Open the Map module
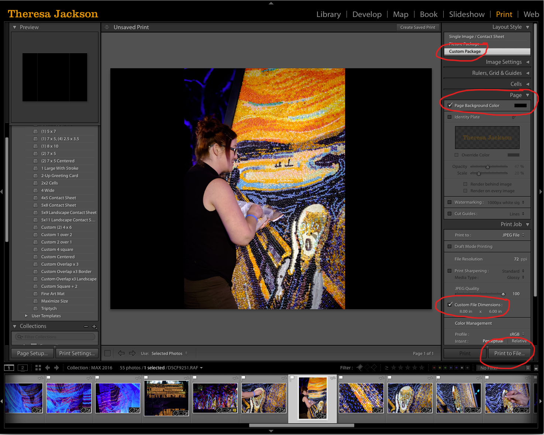 (x=400, y=14)
